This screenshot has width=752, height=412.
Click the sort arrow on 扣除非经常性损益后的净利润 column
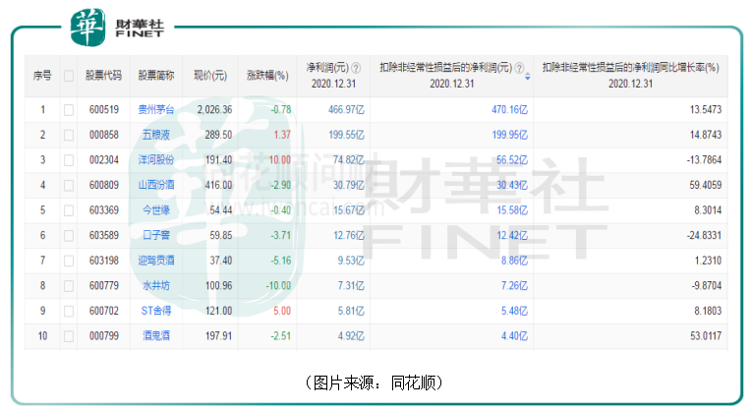(x=528, y=77)
